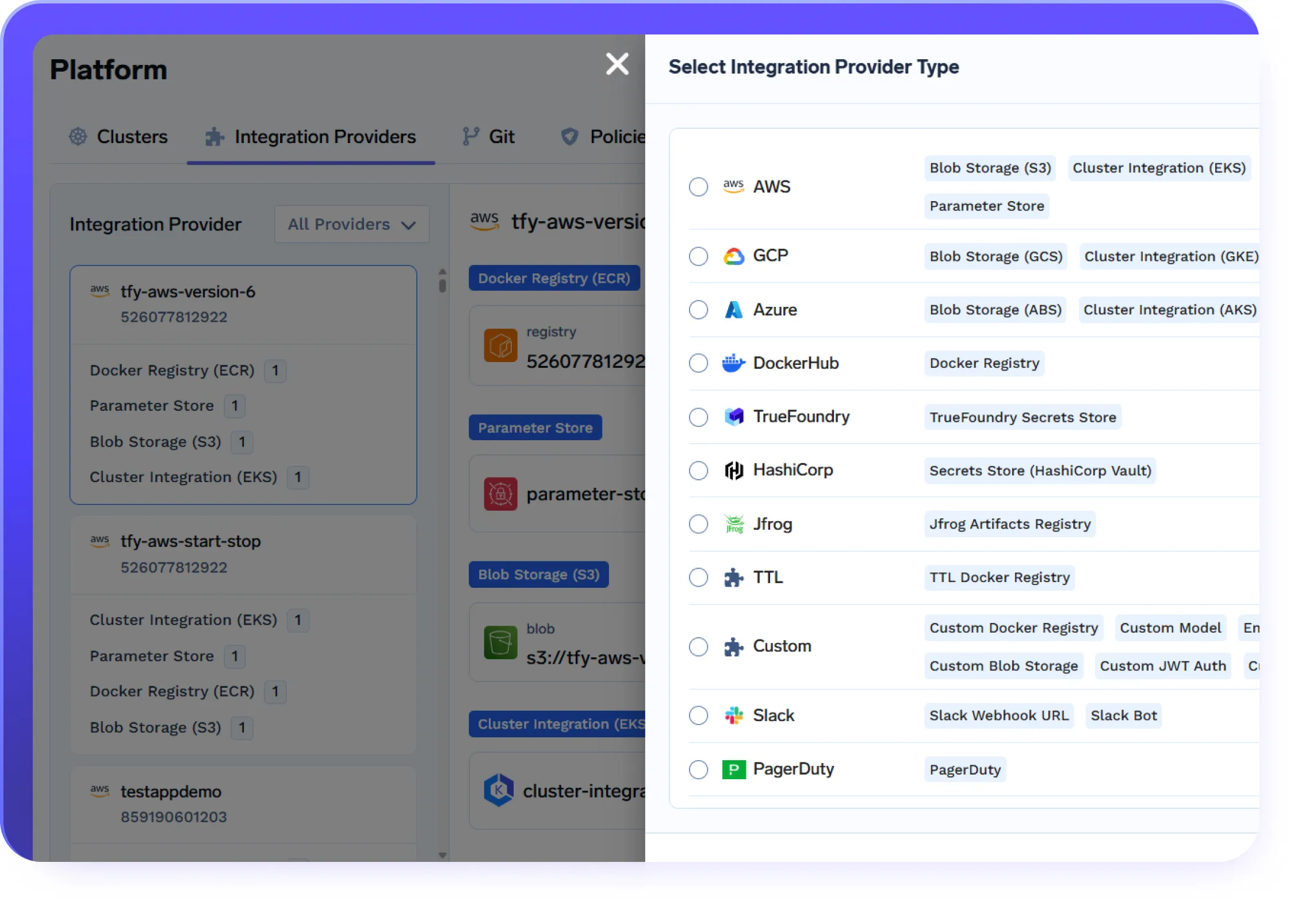The width and height of the screenshot is (1294, 905).
Task: Click the Cluster Integration (EKS) tag for AWS
Action: pos(1159,168)
